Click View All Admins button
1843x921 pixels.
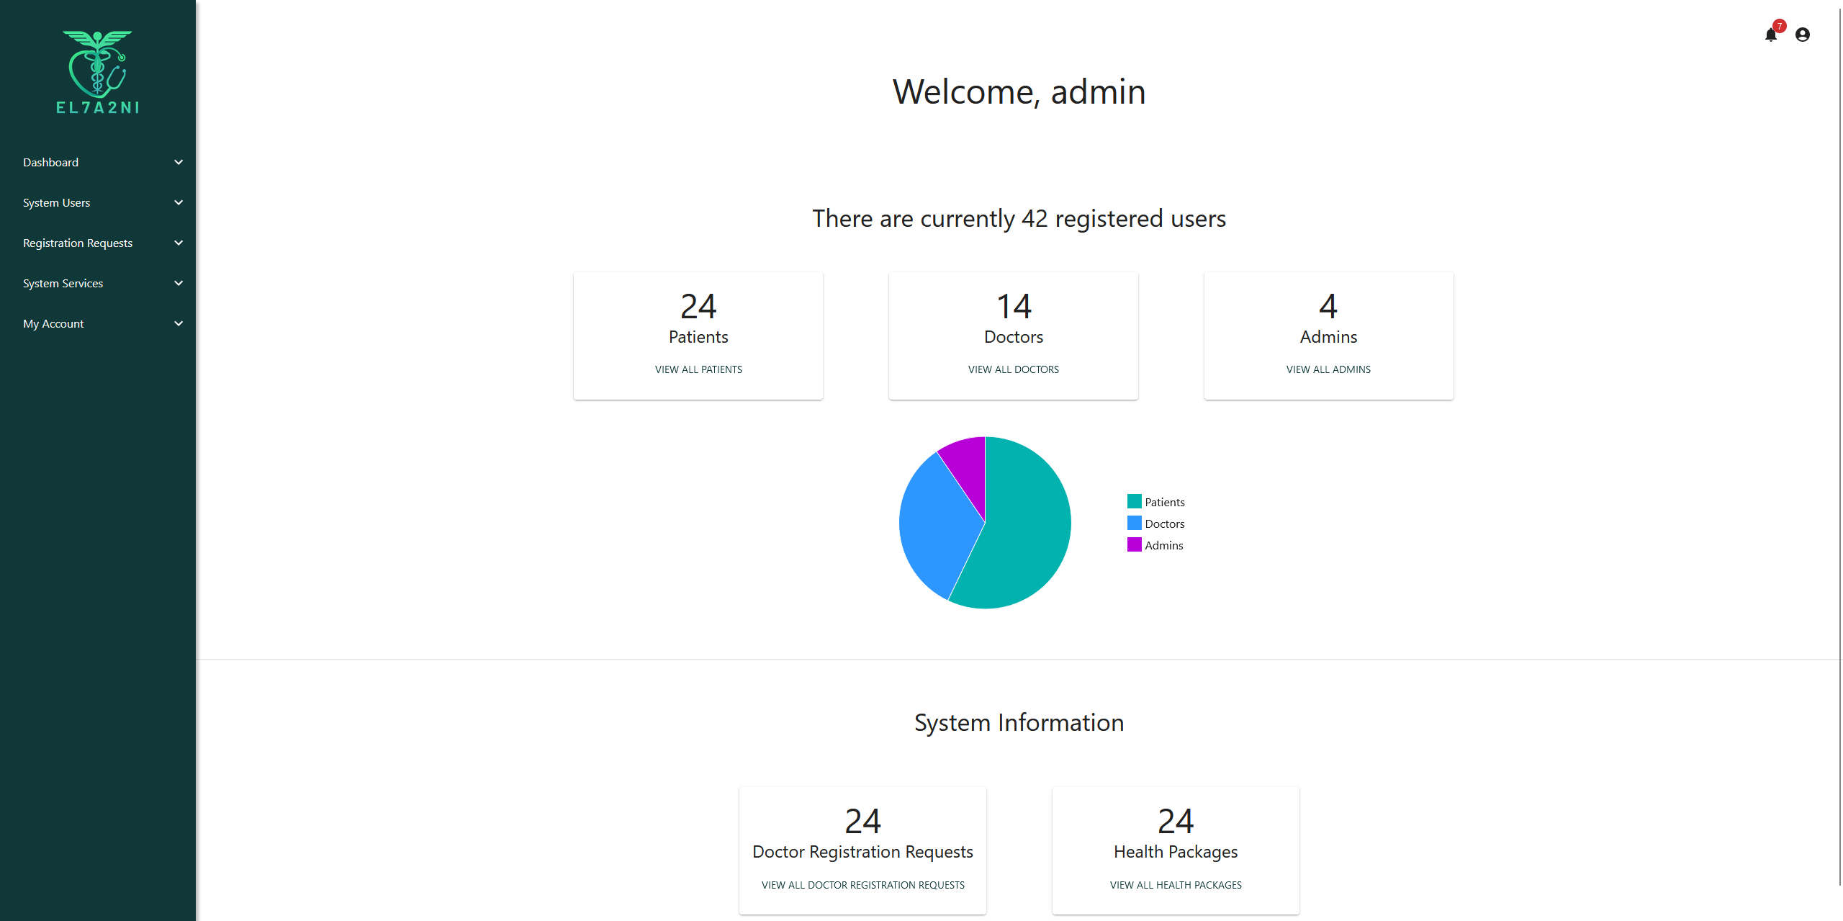click(1328, 369)
